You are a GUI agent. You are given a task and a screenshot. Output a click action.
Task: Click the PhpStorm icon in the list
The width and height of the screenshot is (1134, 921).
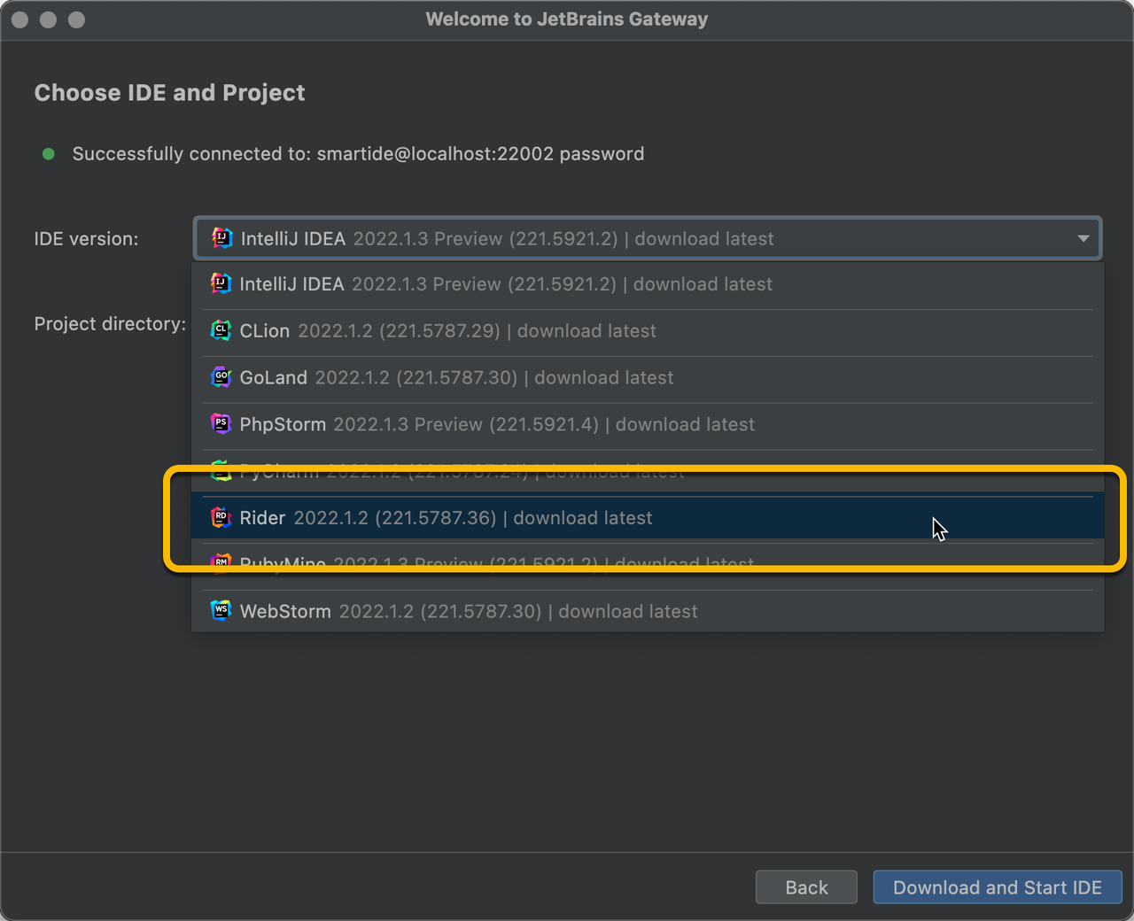pos(221,423)
